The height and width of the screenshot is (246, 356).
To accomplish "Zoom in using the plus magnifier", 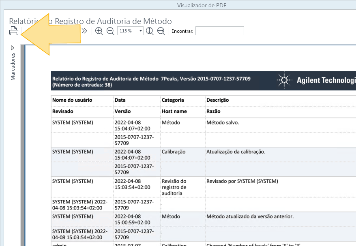I will coord(99,31).
